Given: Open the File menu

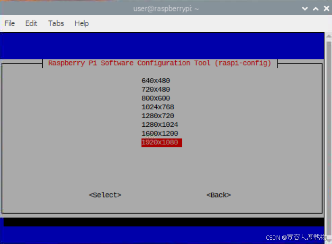Looking at the screenshot, I should (x=9, y=23).
